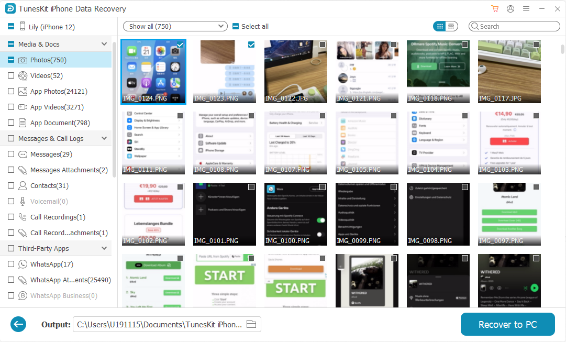Check the IMG_0122.JPG thumbnail checkbox
The width and height of the screenshot is (566, 342).
coord(323,45)
